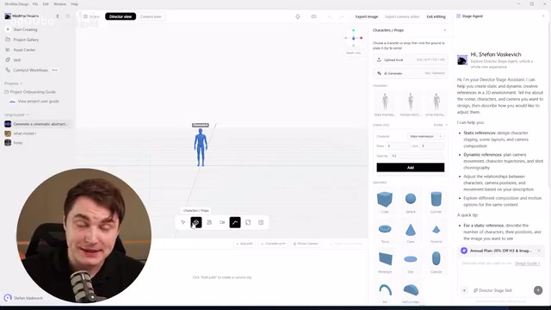Click the sixth icon in the bottom toolbar

click(248, 222)
